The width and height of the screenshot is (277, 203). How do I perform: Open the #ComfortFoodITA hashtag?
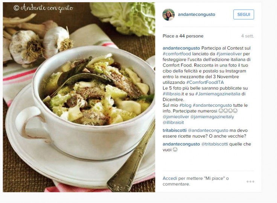pos(205,82)
